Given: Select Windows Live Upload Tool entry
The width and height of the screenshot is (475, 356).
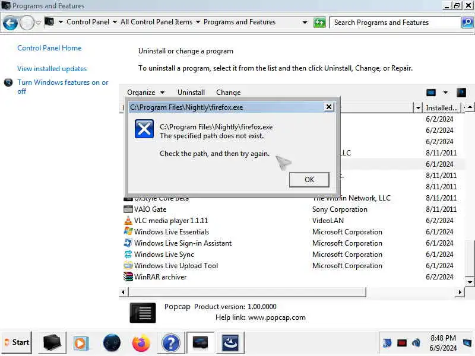Looking at the screenshot, I should pyautogui.click(x=176, y=266).
